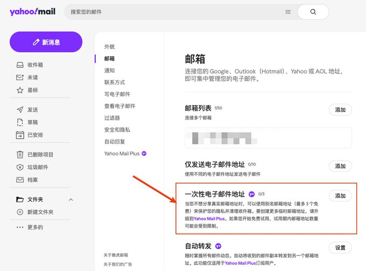Select the 过滤器 settings tab

tap(112, 118)
